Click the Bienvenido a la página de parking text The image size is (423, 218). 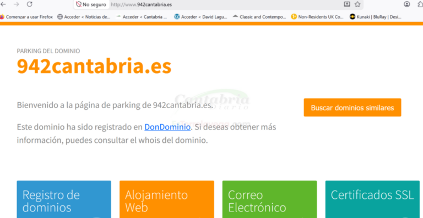click(x=115, y=105)
